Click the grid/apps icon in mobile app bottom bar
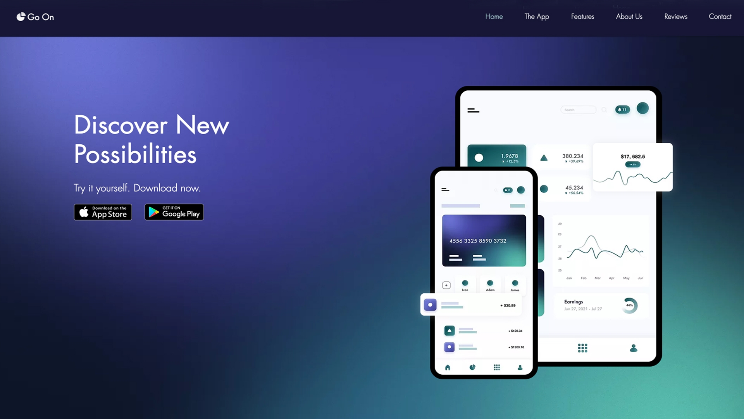This screenshot has height=419, width=744. (x=496, y=367)
